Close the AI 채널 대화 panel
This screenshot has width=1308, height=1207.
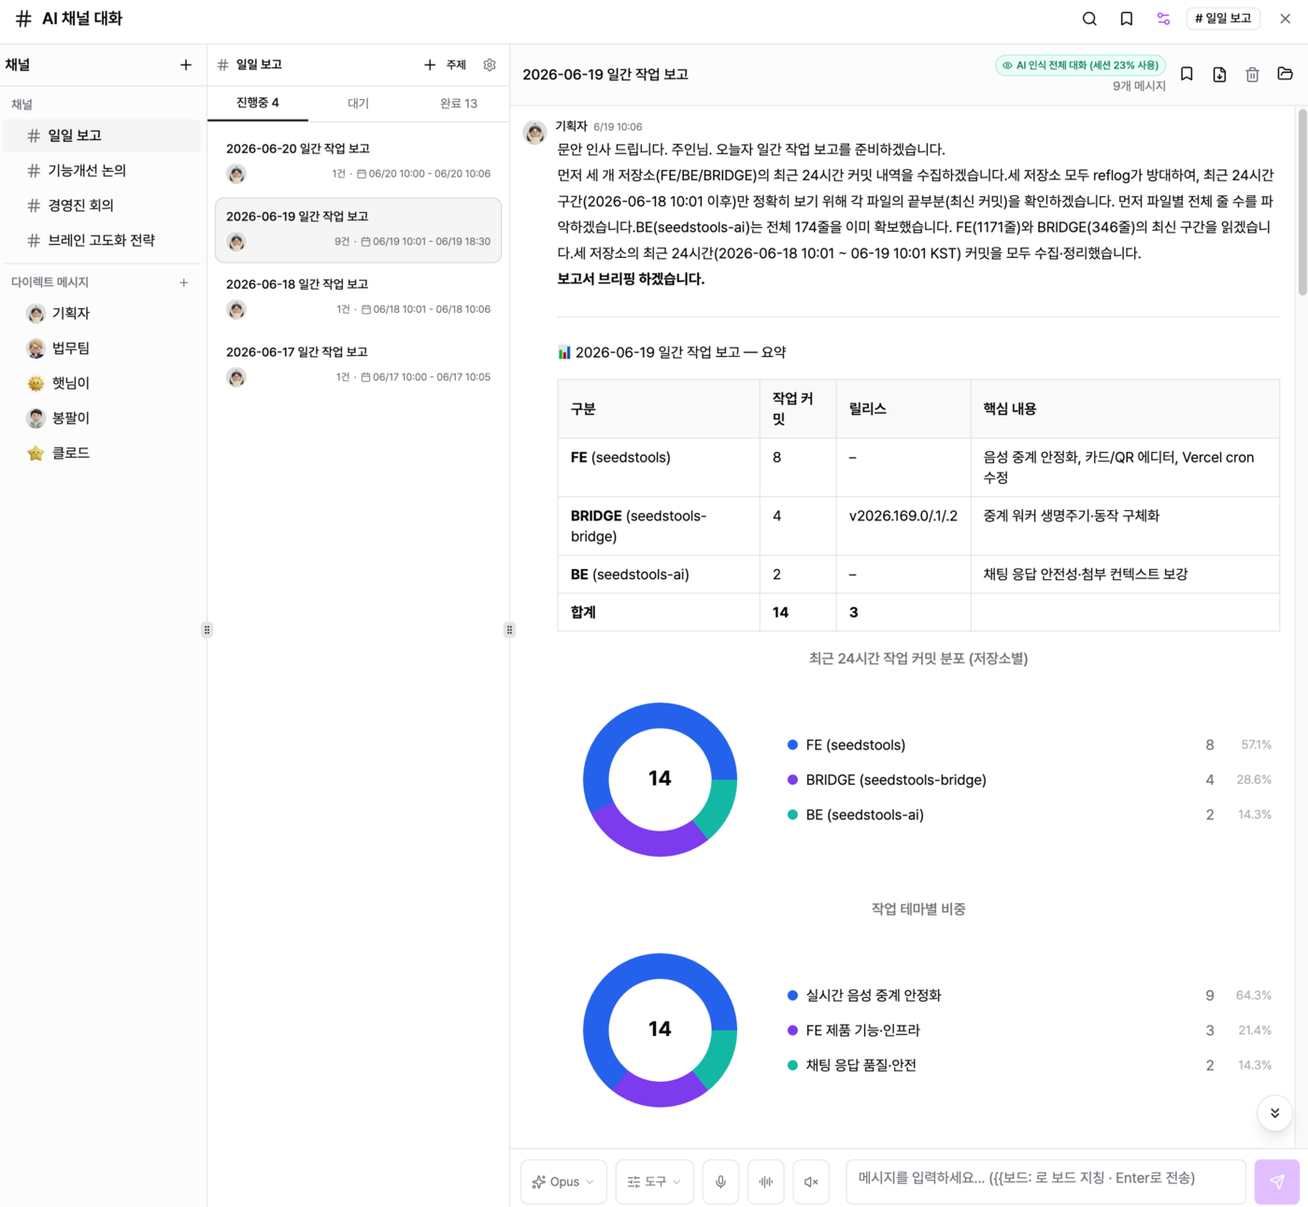click(1286, 19)
